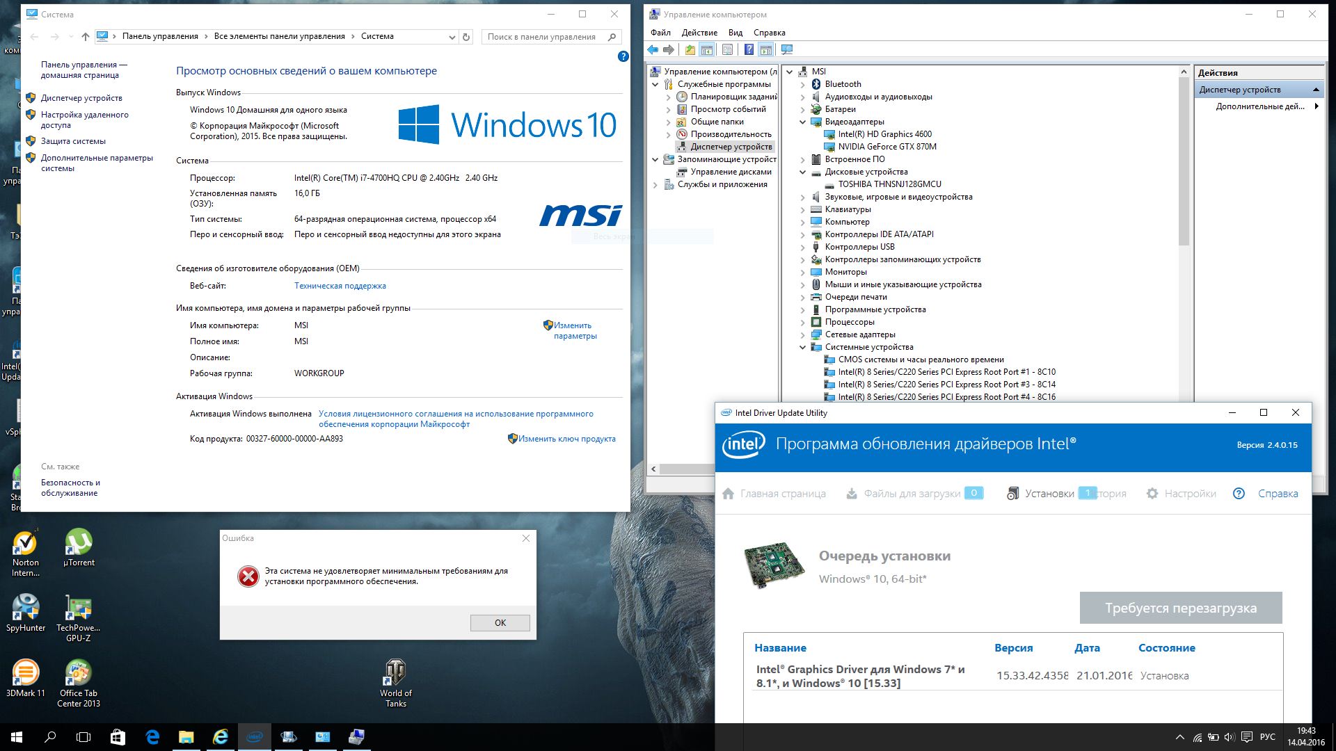Switch to Главная страница tab in Intel utility
Screen dimensions: 1336x751
coord(774,494)
